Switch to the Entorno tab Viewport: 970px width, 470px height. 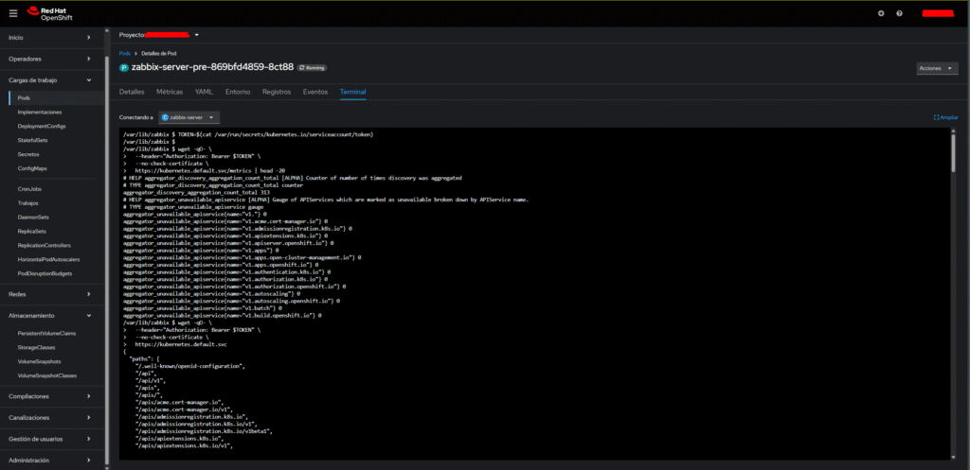pyautogui.click(x=238, y=92)
